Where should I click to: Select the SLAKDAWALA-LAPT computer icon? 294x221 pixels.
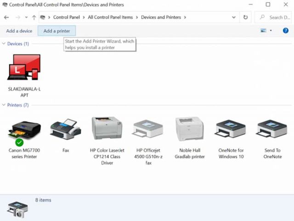[x=24, y=67]
